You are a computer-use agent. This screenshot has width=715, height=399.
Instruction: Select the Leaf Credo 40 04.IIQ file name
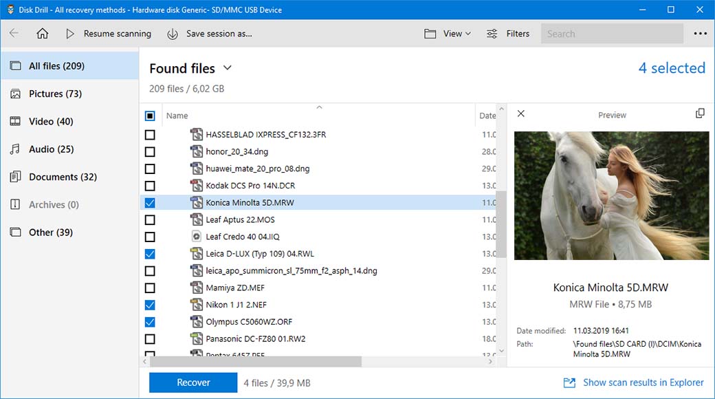coord(243,237)
